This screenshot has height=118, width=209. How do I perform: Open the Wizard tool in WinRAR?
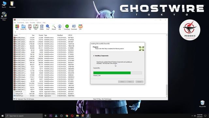point(54,27)
